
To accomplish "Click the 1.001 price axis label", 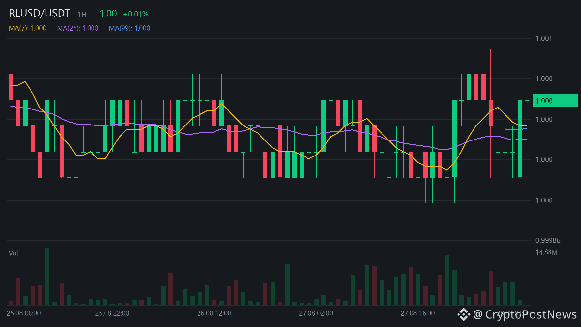I will [x=544, y=38].
